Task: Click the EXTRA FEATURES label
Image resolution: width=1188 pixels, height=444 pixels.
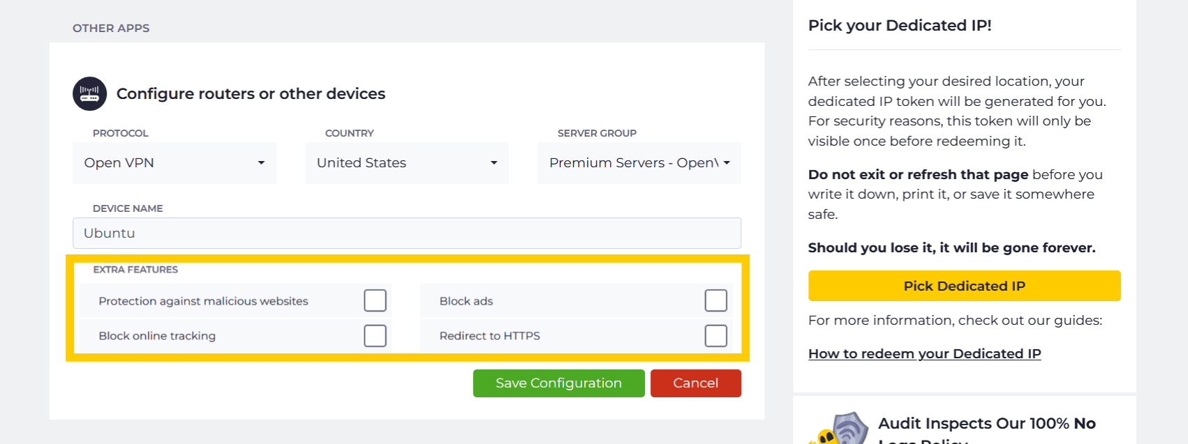Action: 135,270
